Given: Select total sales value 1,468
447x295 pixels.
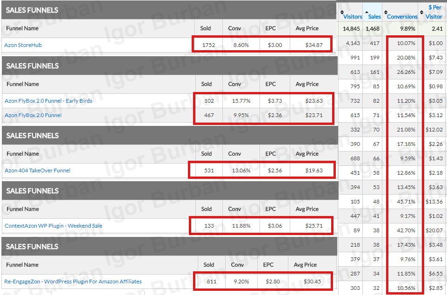Looking at the screenshot, I should [373, 29].
